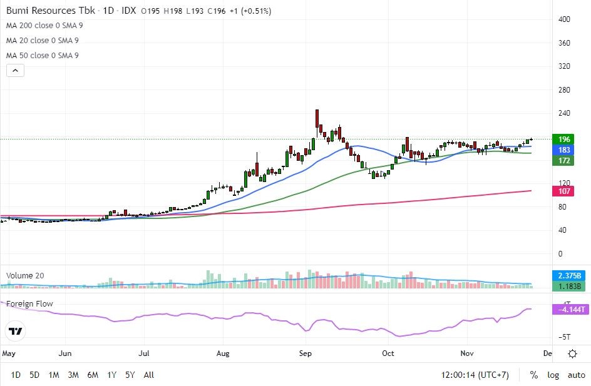Toggle percent scale mode

point(533,375)
